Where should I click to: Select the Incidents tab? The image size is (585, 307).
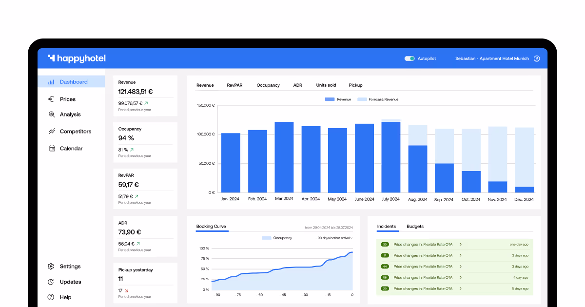pyautogui.click(x=387, y=227)
